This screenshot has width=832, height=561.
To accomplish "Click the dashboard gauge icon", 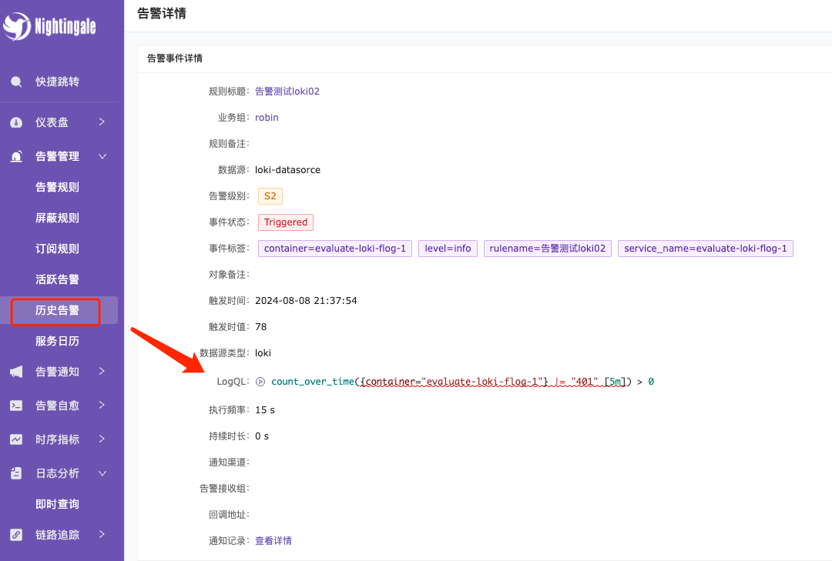I will (x=16, y=122).
